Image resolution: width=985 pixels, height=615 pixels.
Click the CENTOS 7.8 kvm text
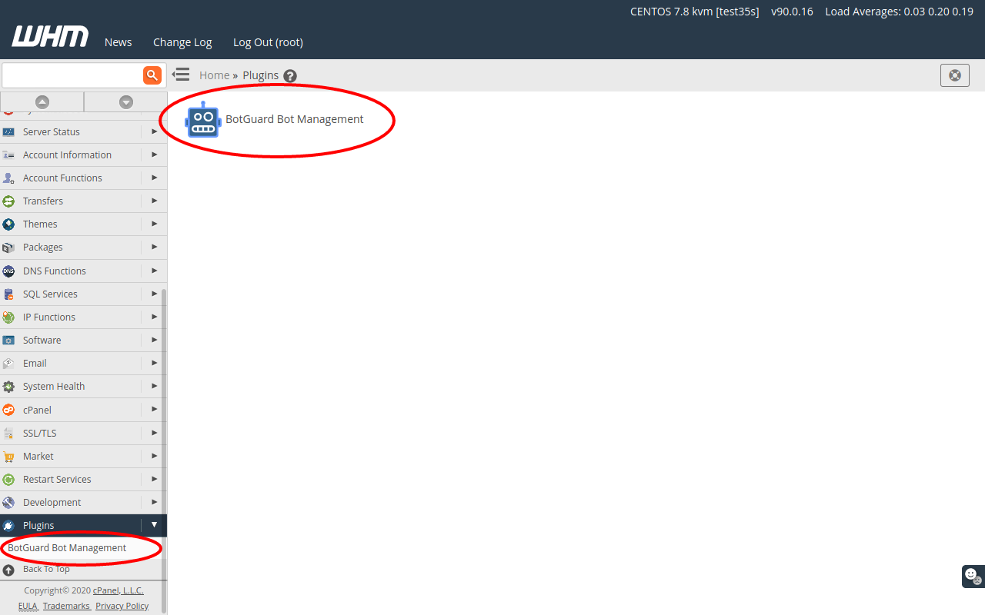[694, 12]
